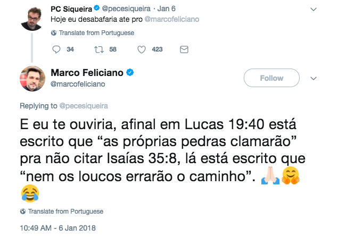Image resolution: width=338 pixels, height=237 pixels.
Task: Click globe icon beside first Translate link
Action: [54, 33]
